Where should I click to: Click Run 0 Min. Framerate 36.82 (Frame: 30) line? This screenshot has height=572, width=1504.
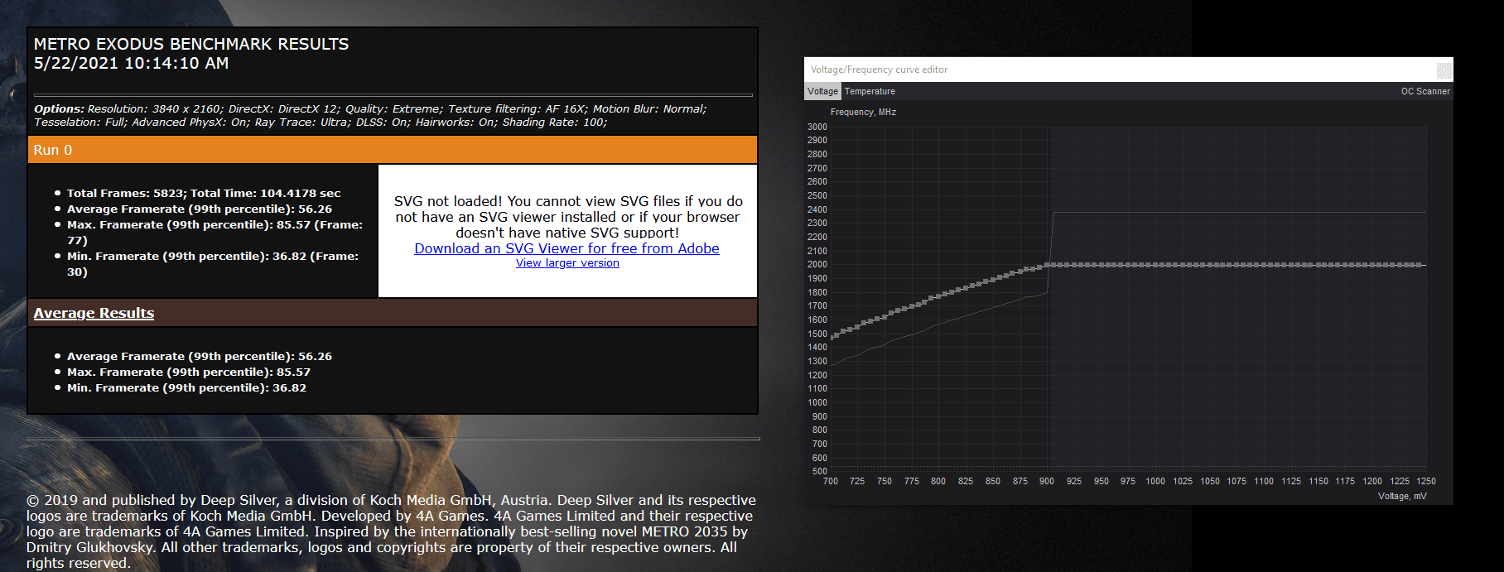click(x=213, y=264)
